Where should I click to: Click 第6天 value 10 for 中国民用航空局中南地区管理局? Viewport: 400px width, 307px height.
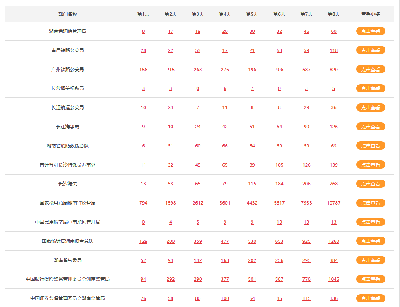(279, 222)
